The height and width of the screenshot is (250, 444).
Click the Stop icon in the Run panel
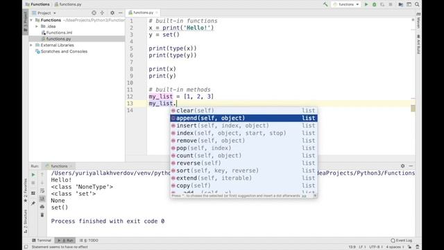[x=33, y=183]
